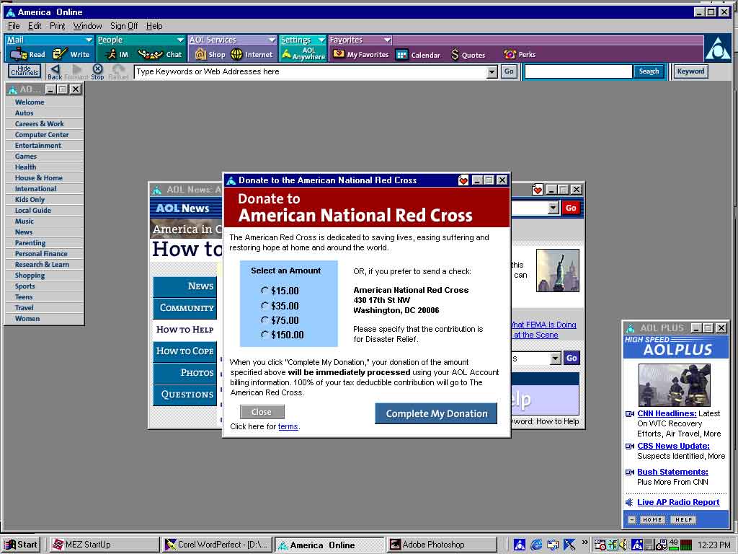Open the File menu
This screenshot has width=738, height=554.
[x=14, y=26]
